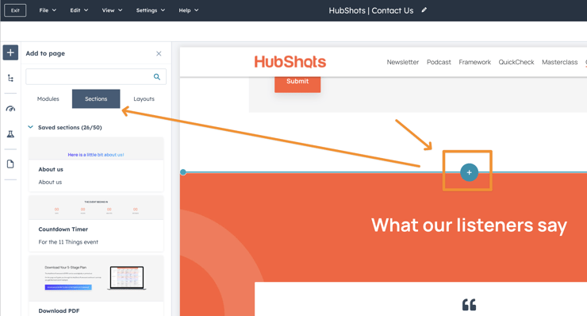Open the QuickCheck nav link
Screen dimensions: 587x316
516,62
